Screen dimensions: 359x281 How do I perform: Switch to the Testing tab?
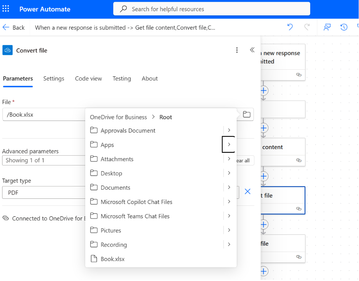(122, 79)
